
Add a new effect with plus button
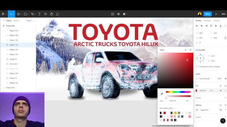click(226, 105)
